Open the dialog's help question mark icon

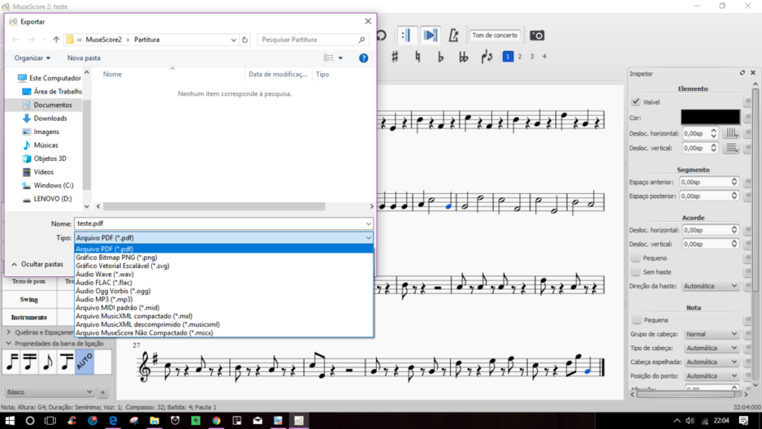pyautogui.click(x=363, y=57)
